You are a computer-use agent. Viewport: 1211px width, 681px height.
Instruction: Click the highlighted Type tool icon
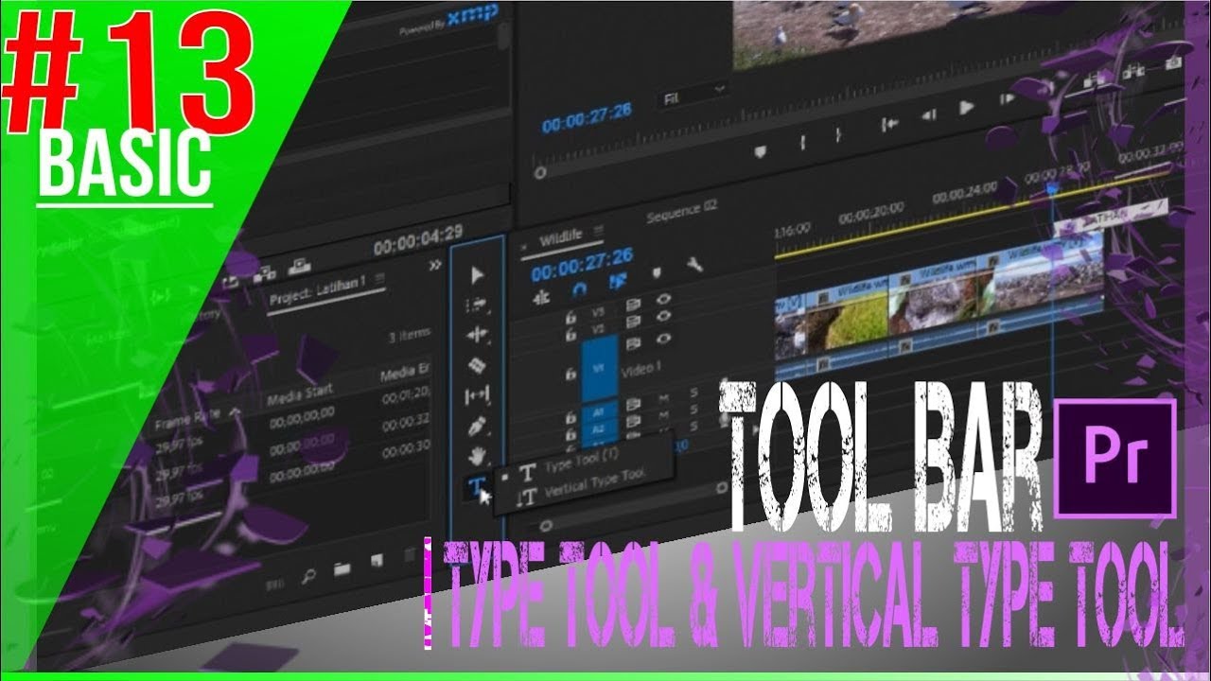pos(476,487)
